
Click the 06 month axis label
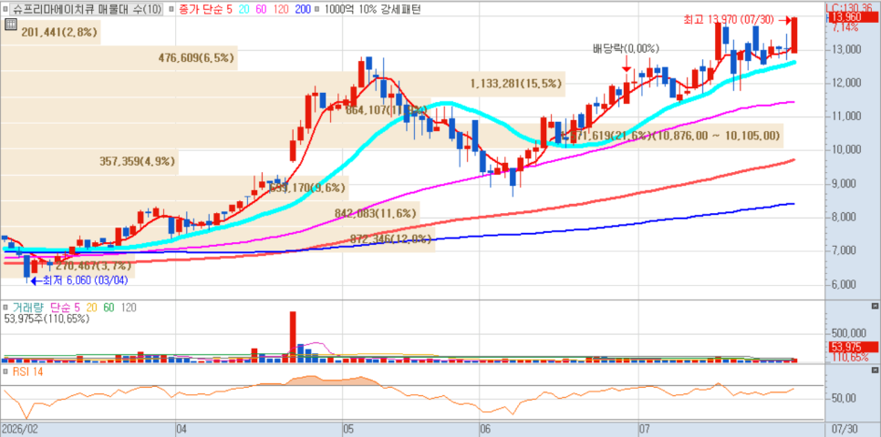click(x=487, y=429)
